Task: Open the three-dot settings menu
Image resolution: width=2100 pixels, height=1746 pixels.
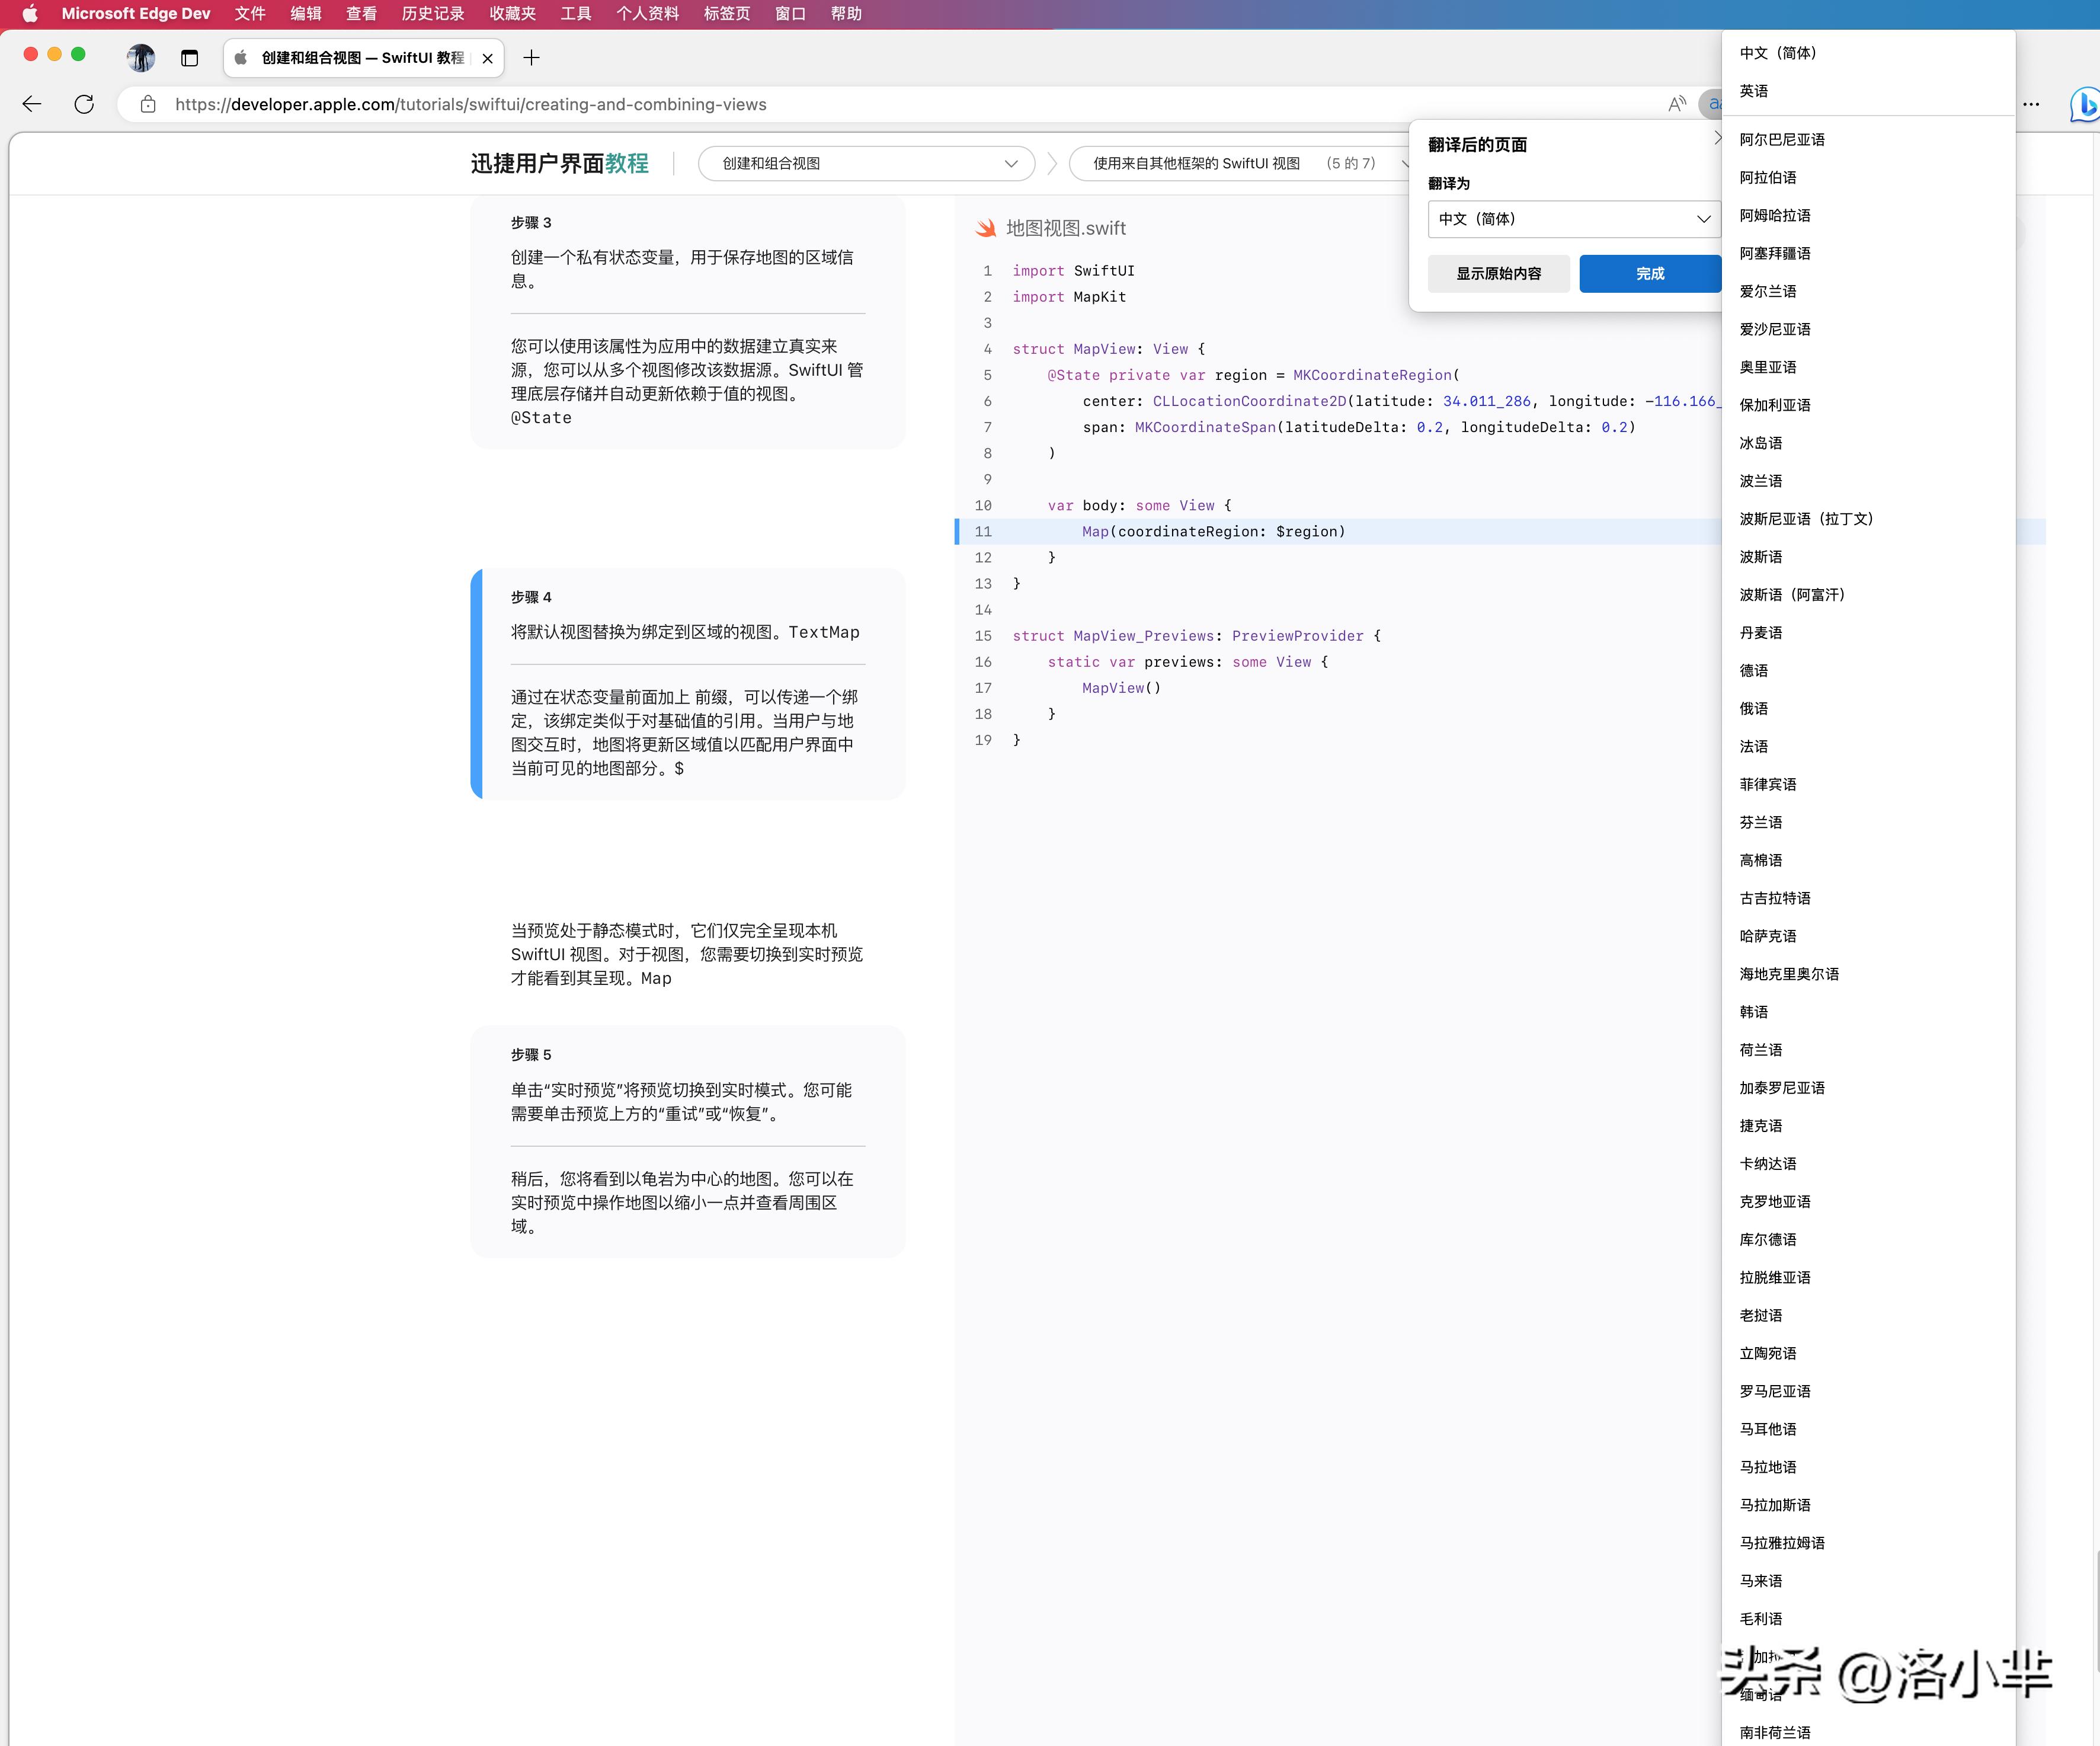Action: 2031,104
